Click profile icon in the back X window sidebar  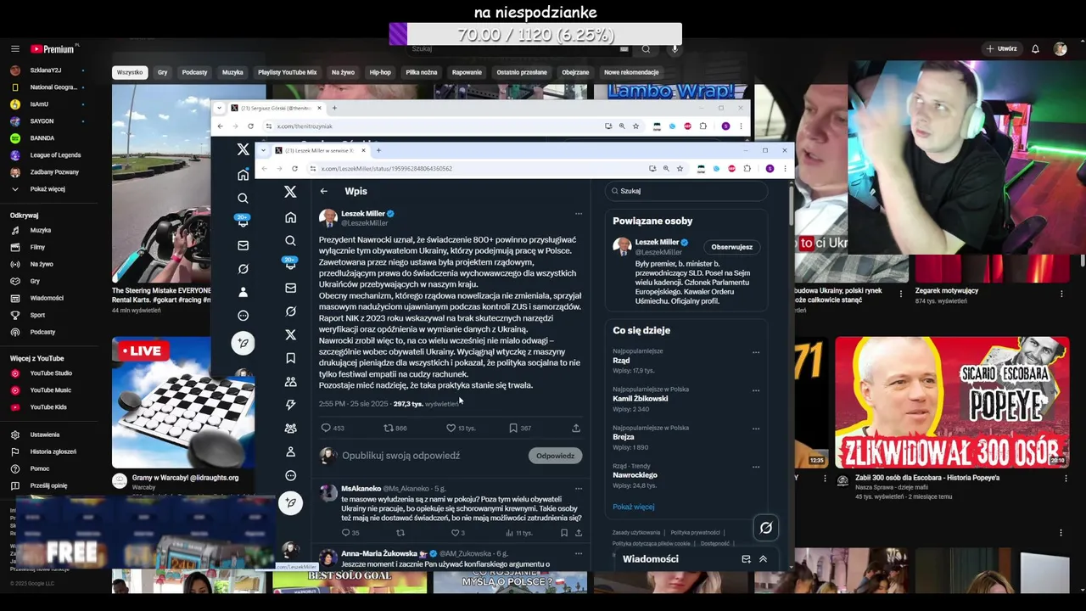pos(243,292)
